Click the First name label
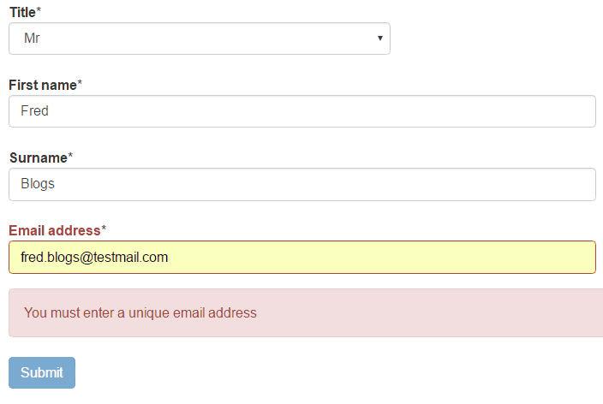This screenshot has width=603, height=404. (42, 85)
